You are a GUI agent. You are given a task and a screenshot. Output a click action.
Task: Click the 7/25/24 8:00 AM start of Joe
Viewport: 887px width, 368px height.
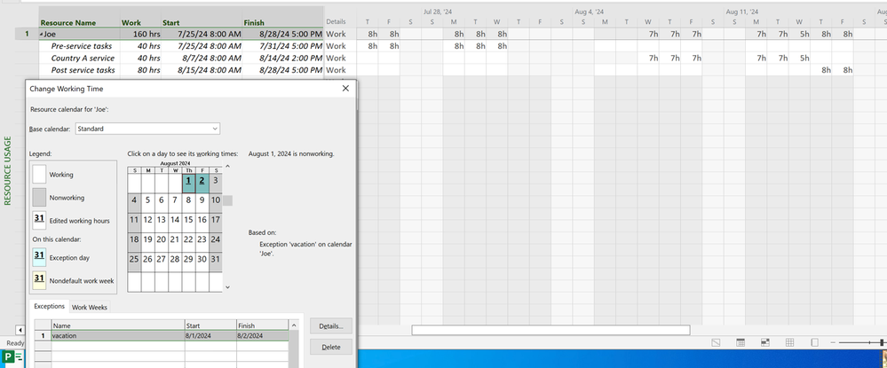tap(202, 34)
